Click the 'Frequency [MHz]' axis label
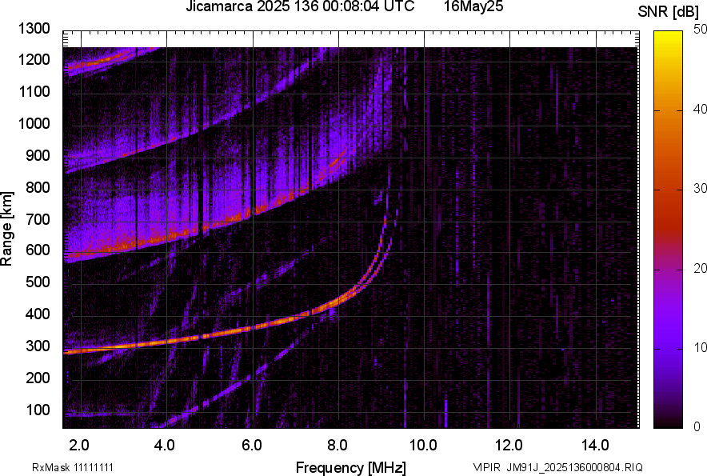Viewport: 707px width, 476px height. click(351, 467)
